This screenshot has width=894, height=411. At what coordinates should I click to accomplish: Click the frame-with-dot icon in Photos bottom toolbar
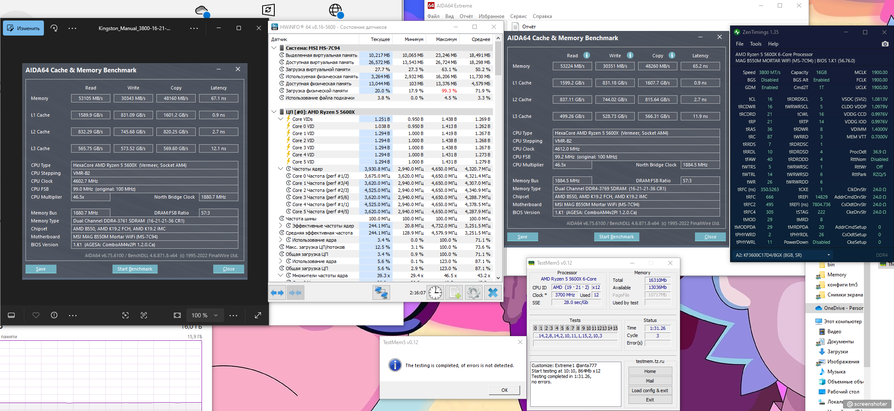125,315
